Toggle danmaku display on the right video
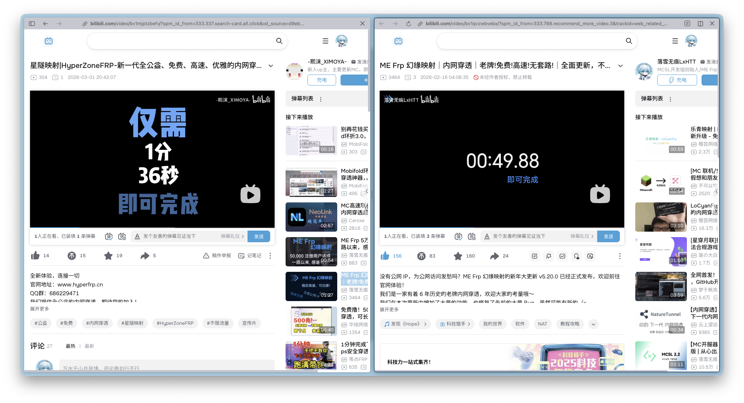The height and width of the screenshot is (403, 744). [x=458, y=236]
